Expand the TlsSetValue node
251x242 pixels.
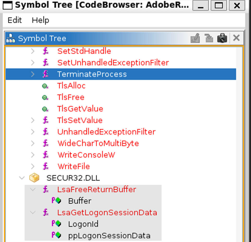33,120
